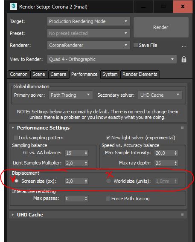
Task: Minimize the Render Setup window
Action: click(143, 6)
